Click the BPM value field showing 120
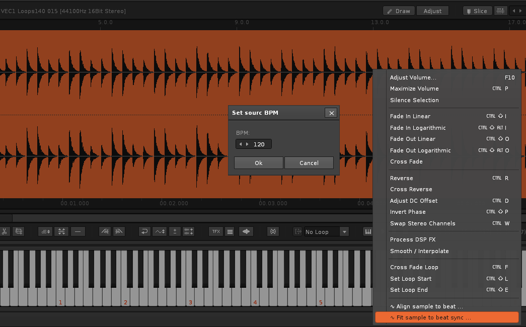 [x=259, y=144]
